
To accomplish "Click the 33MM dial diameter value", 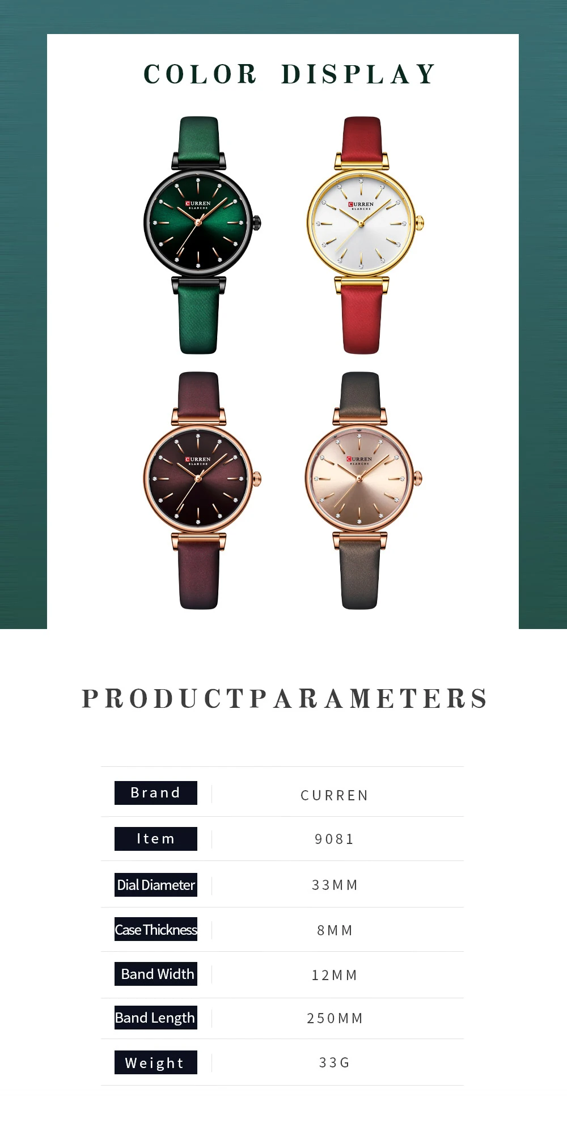I will point(335,885).
